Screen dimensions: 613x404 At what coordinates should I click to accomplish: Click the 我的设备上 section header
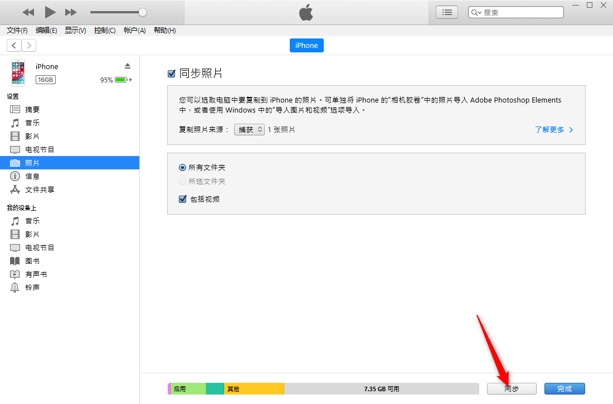(22, 208)
